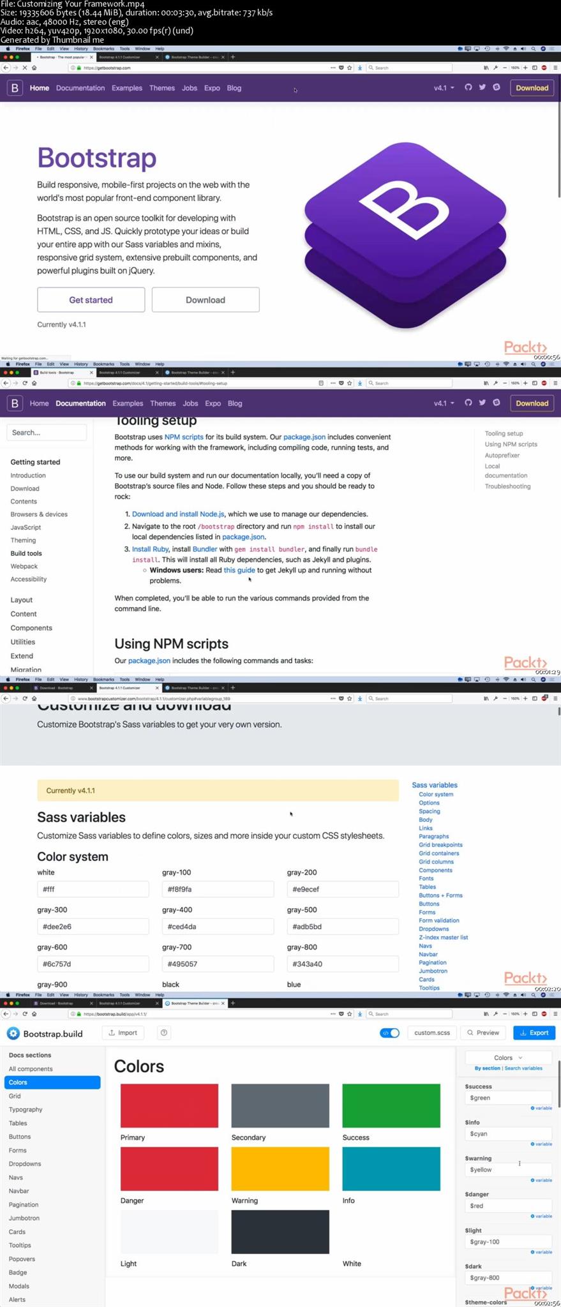This screenshot has width=561, height=1307.
Task: Toggle reader view icon in Build tools URL bar
Action: point(321,383)
